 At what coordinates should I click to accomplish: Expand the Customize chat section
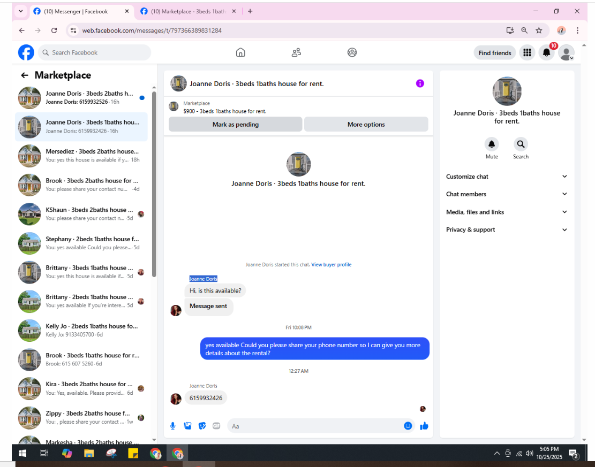(507, 177)
